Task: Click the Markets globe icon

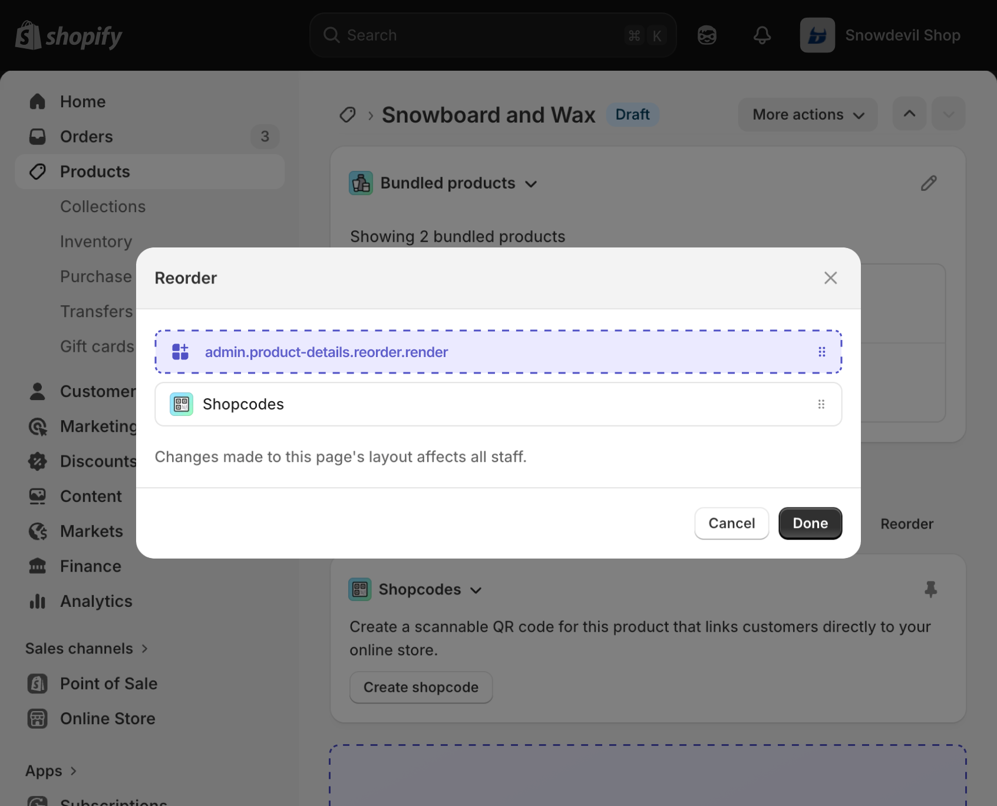Action: point(38,531)
